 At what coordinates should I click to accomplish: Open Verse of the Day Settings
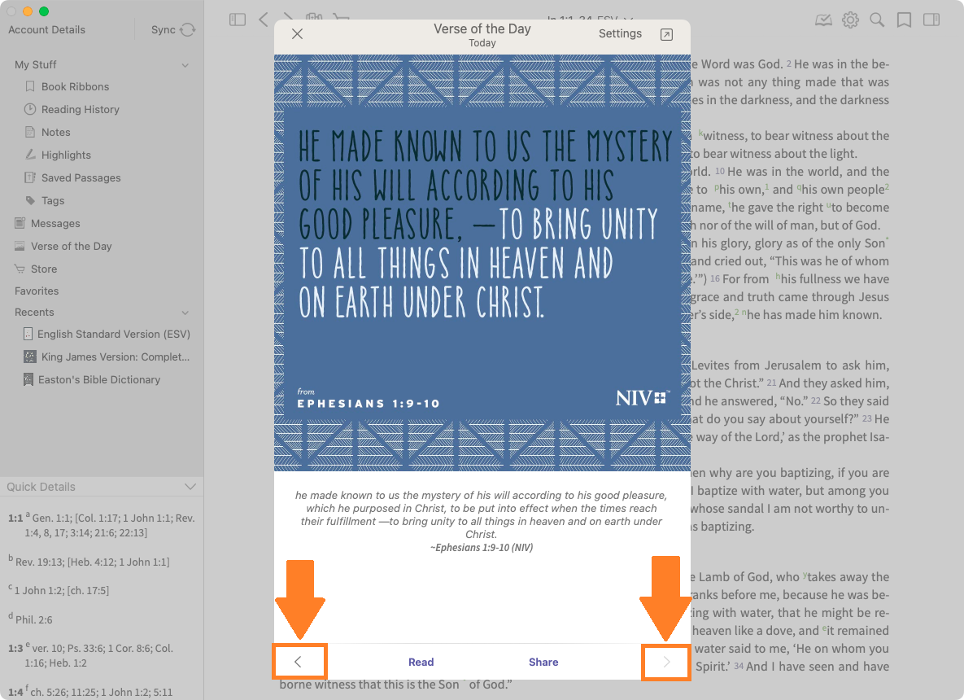(620, 34)
